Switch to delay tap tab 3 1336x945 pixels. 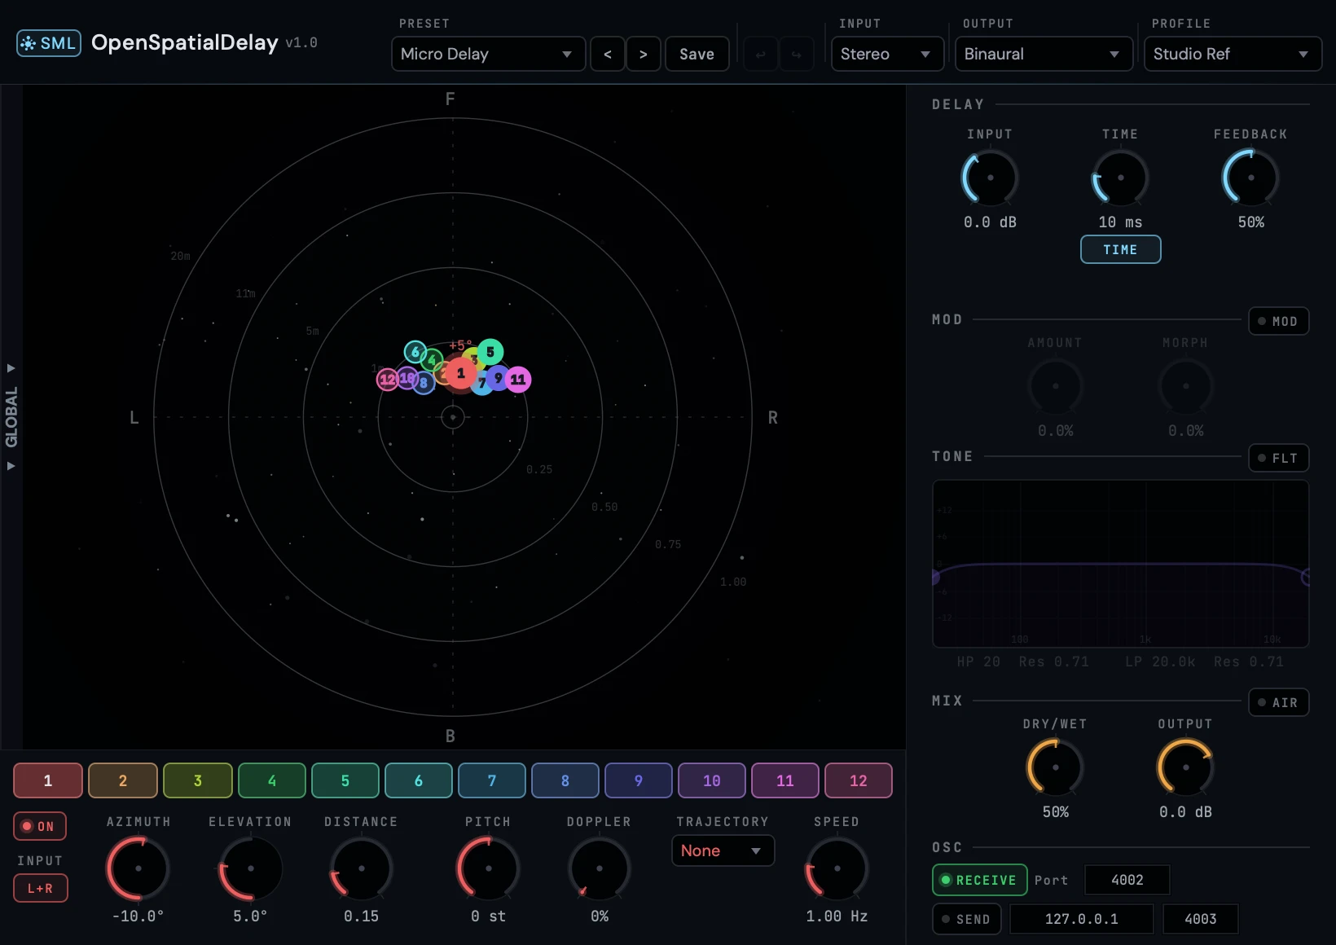(198, 780)
